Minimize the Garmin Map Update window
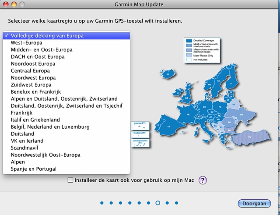Screen dimensions: 280x215 click(x=14, y=4)
